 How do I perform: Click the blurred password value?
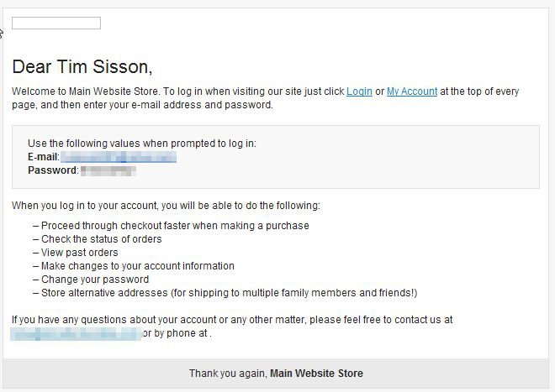[x=108, y=170]
